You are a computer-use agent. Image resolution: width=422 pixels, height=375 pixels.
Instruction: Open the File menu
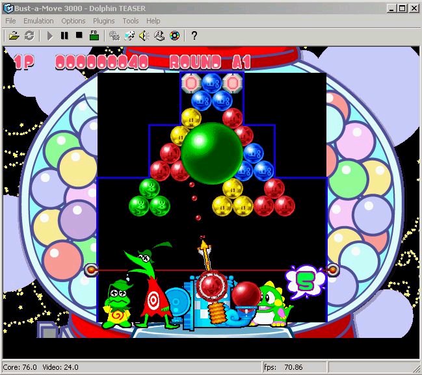10,21
